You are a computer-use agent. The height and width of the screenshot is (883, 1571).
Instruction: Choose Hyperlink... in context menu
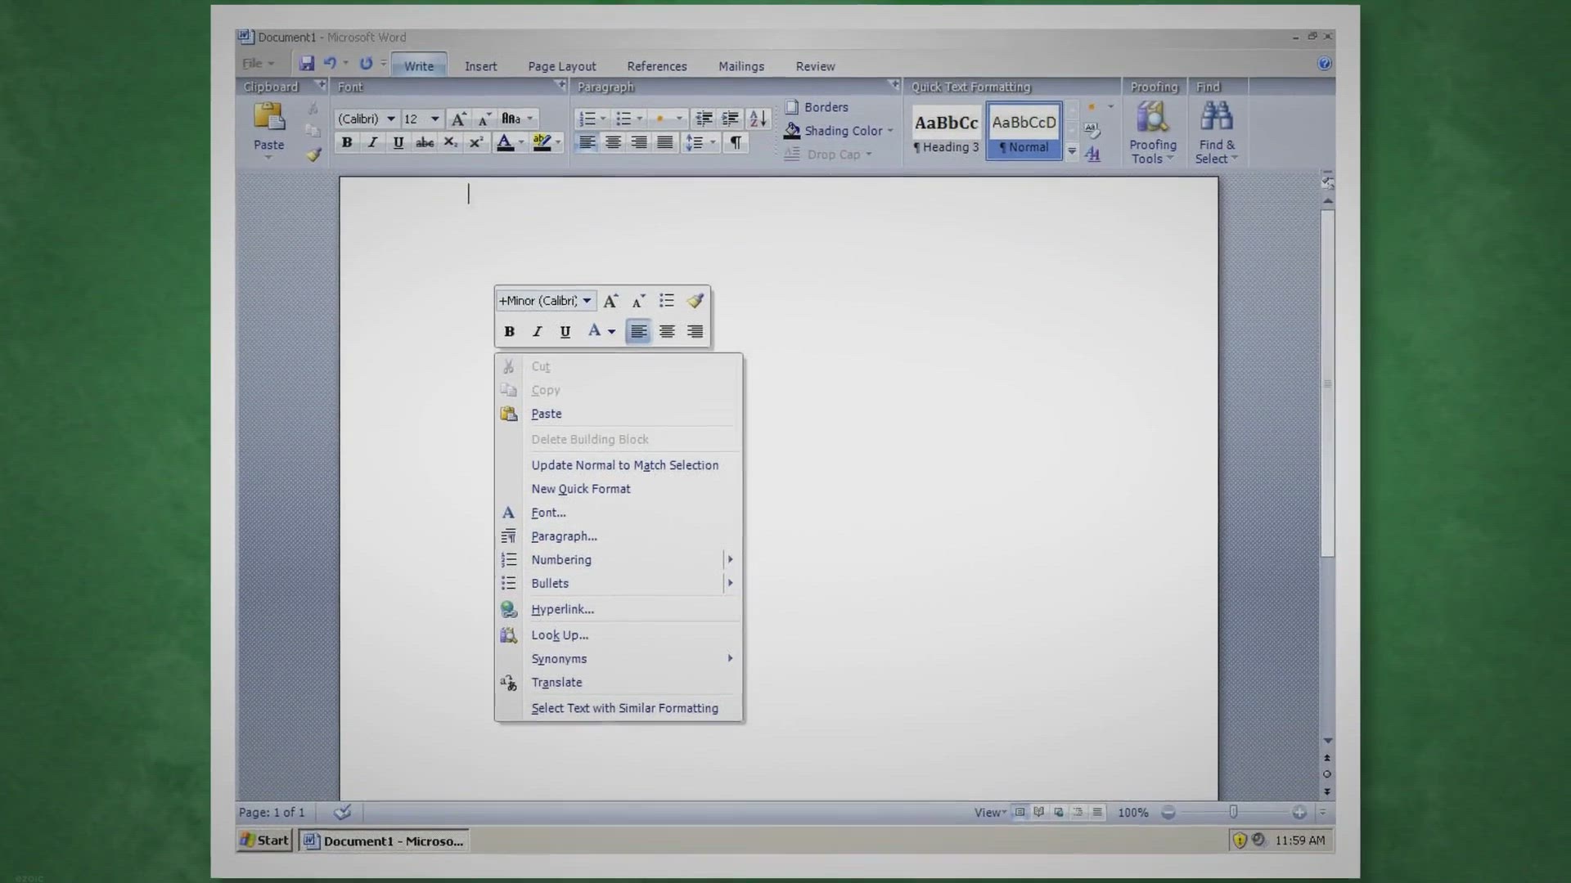pos(619,609)
